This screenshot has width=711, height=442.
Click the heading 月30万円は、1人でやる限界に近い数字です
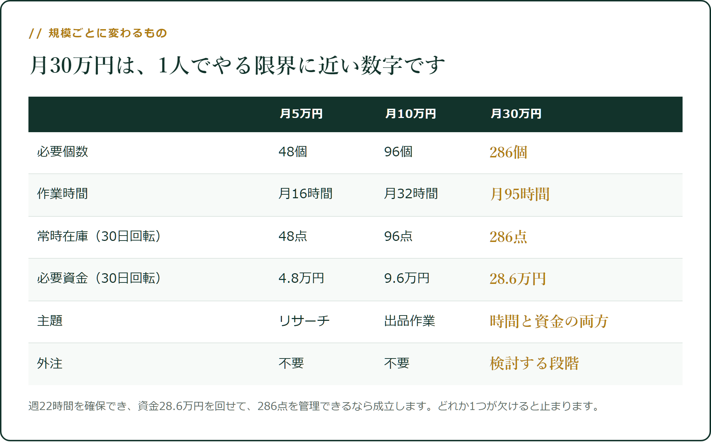(237, 65)
